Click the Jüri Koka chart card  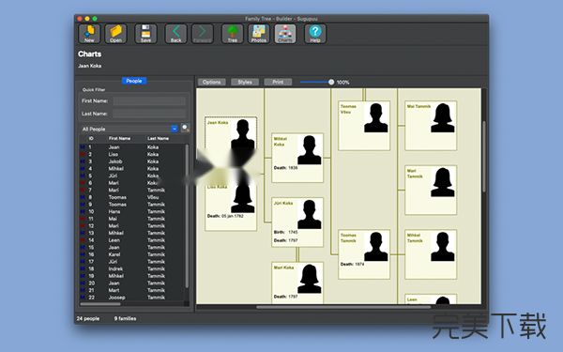click(x=297, y=222)
